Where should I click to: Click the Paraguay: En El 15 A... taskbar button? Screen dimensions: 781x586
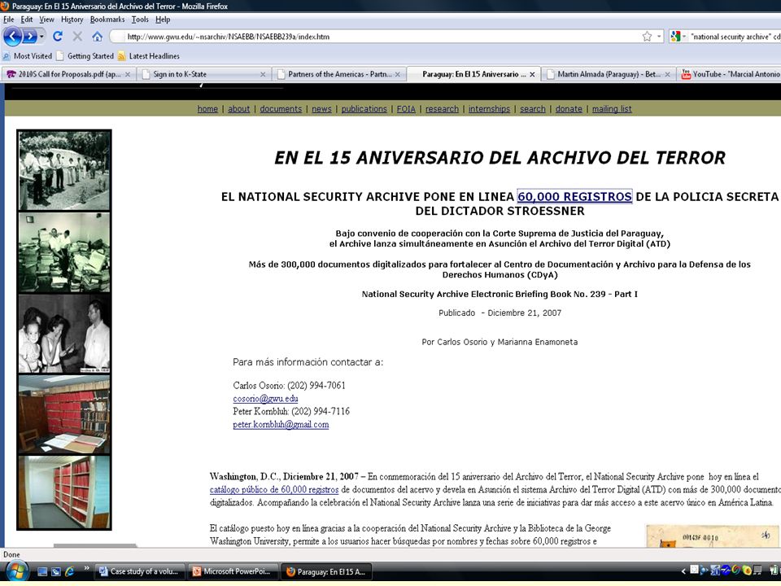coord(327,571)
